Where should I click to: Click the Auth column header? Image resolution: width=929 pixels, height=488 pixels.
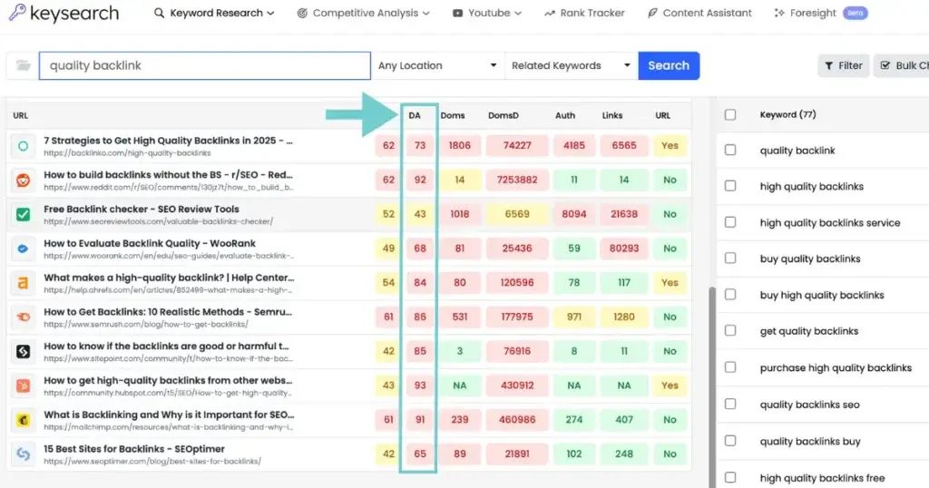coord(565,115)
